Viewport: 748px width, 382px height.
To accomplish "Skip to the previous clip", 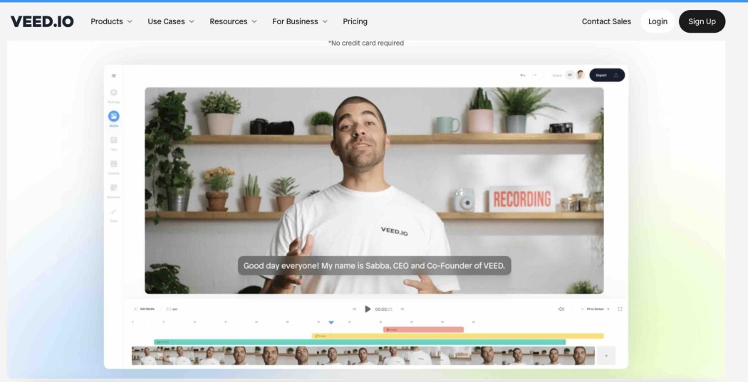I will (x=354, y=309).
